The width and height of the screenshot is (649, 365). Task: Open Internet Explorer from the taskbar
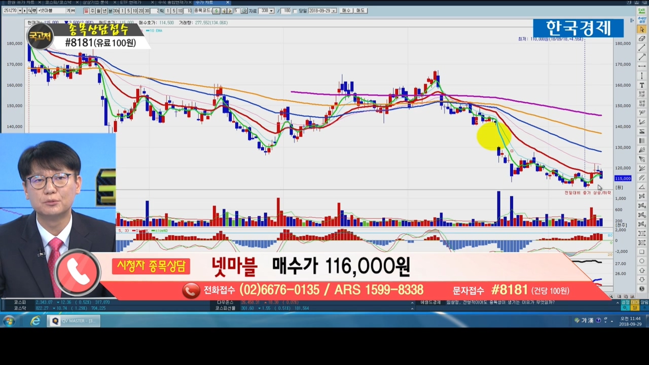coord(35,321)
